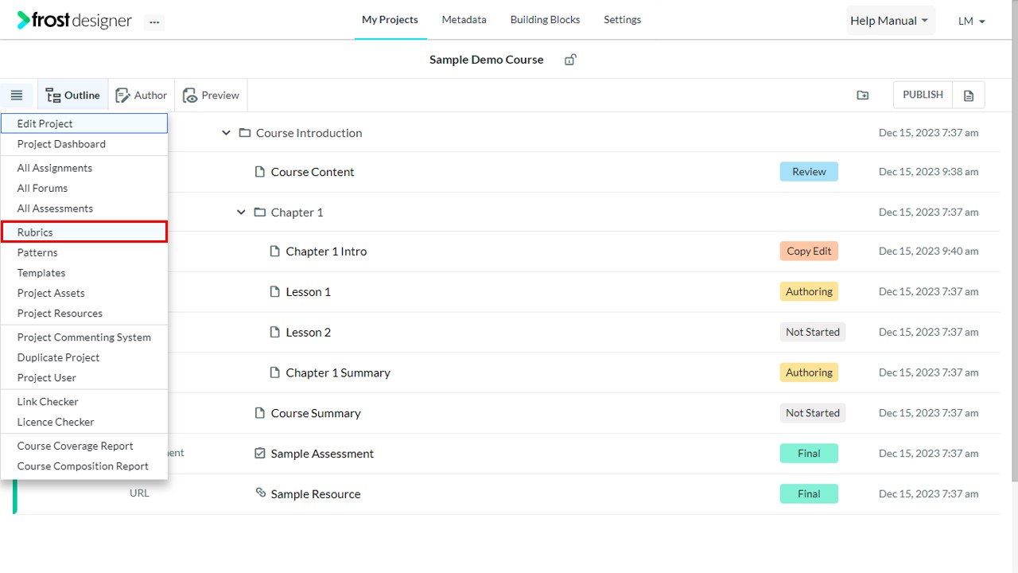This screenshot has width=1018, height=573.
Task: Open Project Resources menu item
Action: 84,314
